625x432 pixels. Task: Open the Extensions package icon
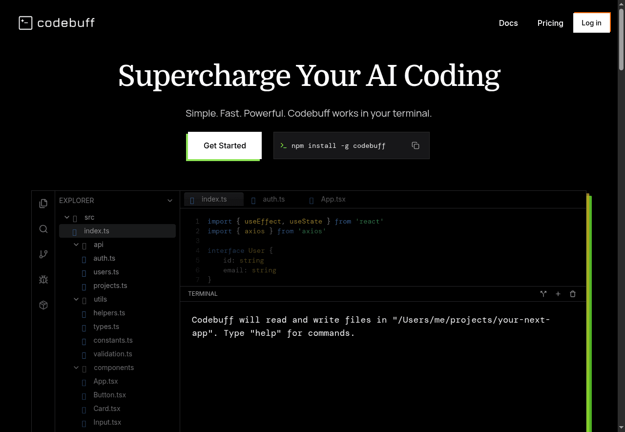click(x=43, y=305)
